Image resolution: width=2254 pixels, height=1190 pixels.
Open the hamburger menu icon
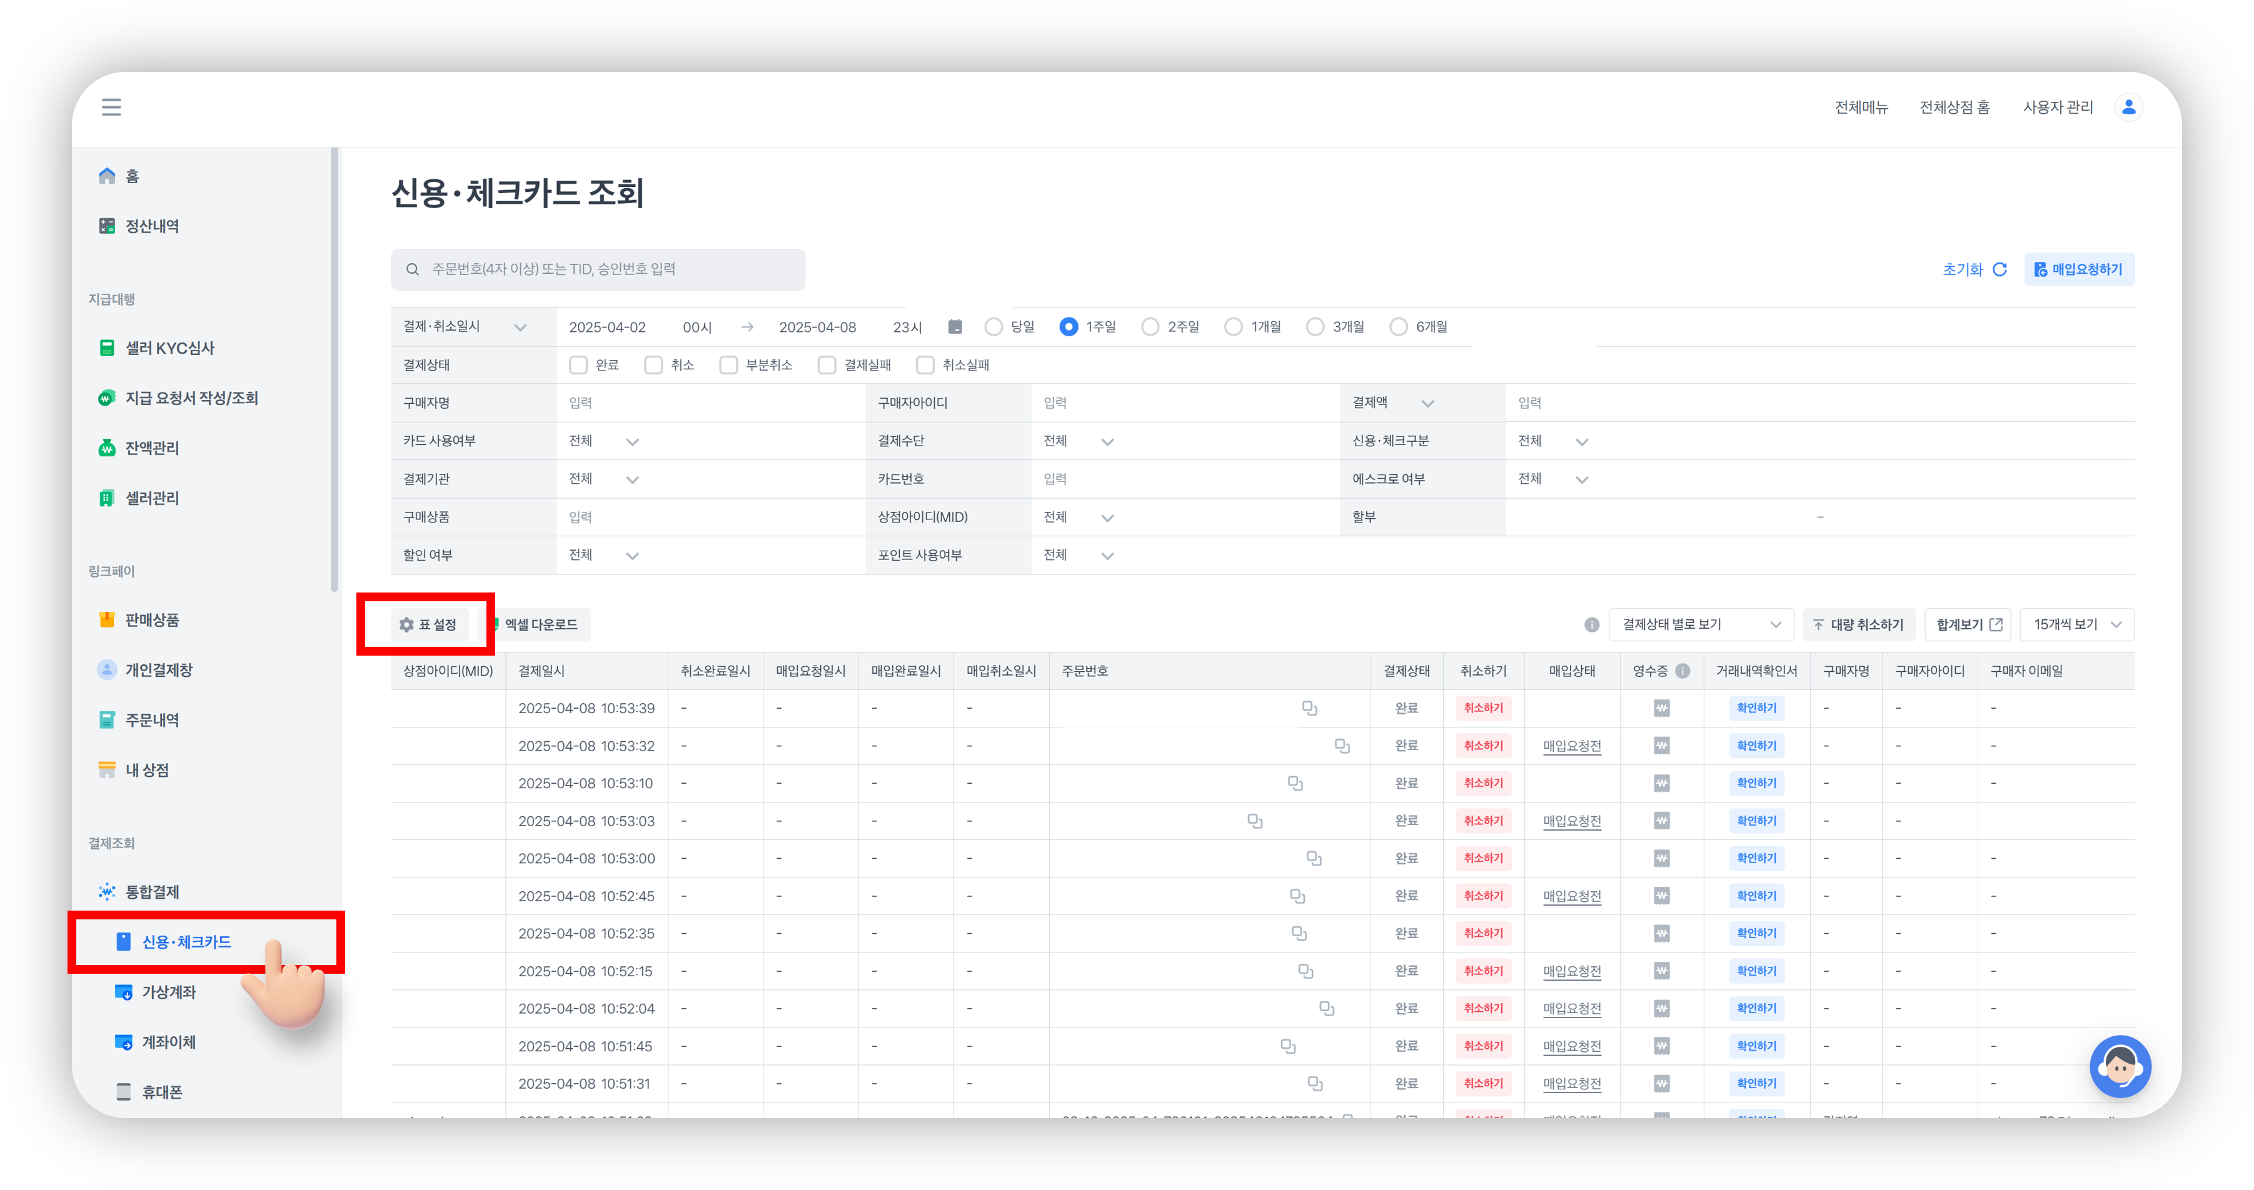click(111, 107)
